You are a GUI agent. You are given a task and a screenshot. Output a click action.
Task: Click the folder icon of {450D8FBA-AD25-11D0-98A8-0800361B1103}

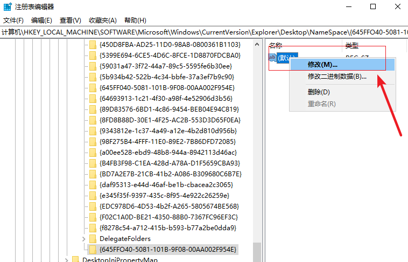92,44
